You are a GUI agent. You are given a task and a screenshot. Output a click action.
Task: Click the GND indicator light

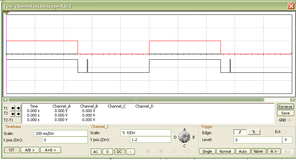click(290, 120)
